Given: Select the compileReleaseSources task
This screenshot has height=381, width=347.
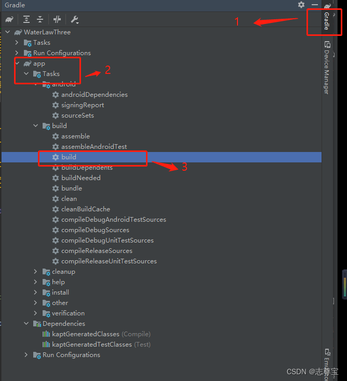Looking at the screenshot, I should (97, 251).
